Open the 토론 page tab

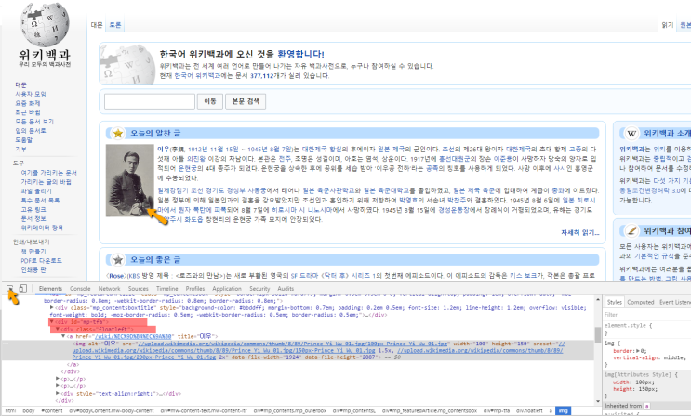tap(115, 25)
